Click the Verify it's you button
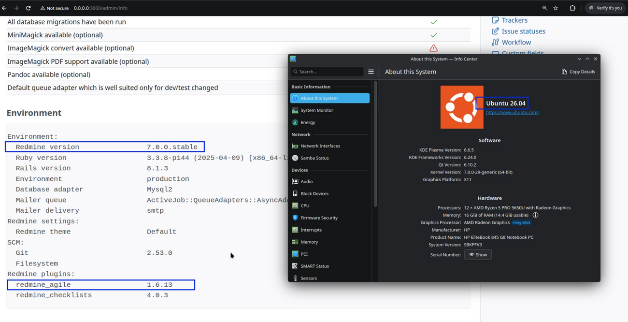This screenshot has width=628, height=322. pos(605,8)
